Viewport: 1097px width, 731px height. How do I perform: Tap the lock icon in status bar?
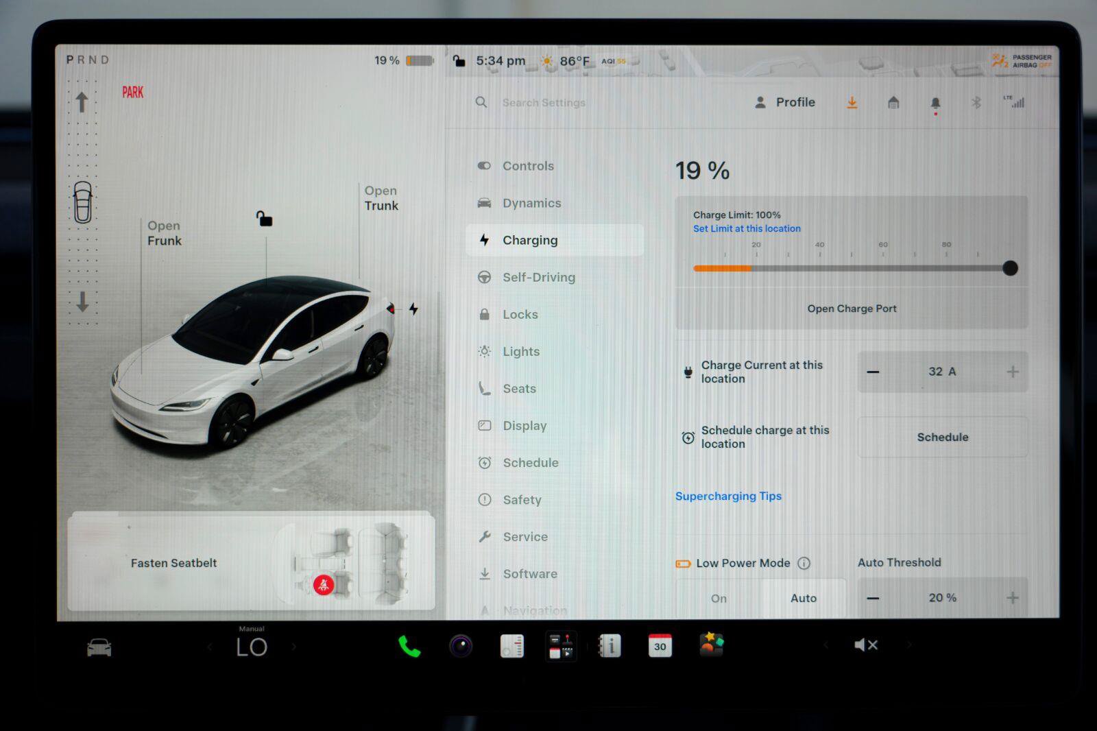[459, 61]
